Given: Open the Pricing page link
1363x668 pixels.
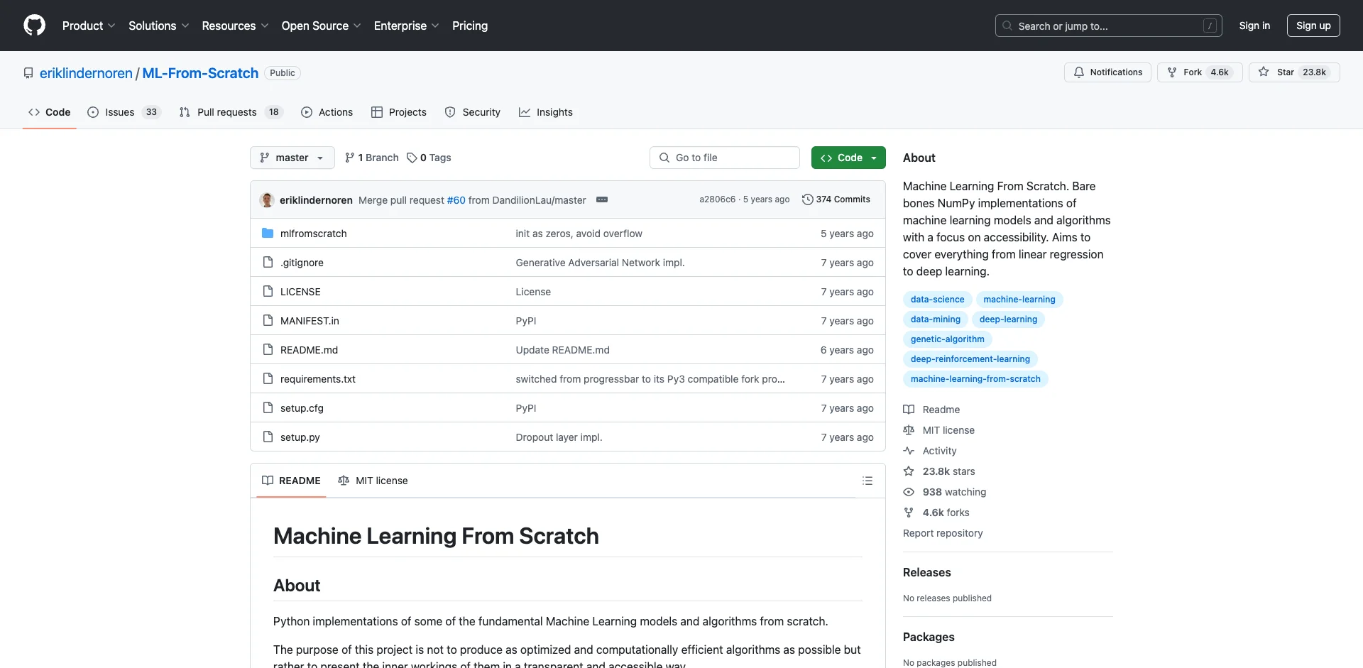Looking at the screenshot, I should [470, 26].
